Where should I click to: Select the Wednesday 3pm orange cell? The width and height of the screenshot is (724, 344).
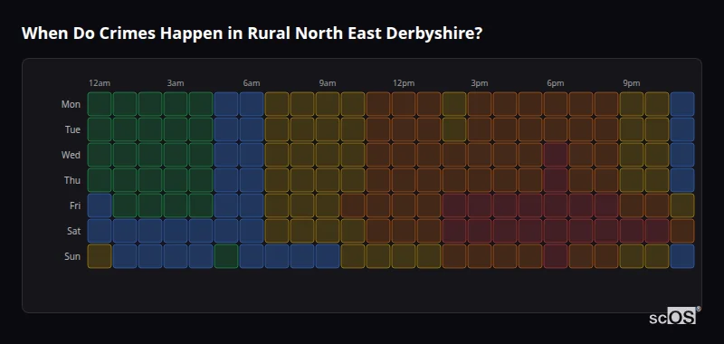480,155
